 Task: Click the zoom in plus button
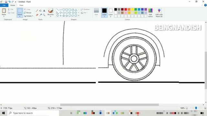[x=205, y=108]
